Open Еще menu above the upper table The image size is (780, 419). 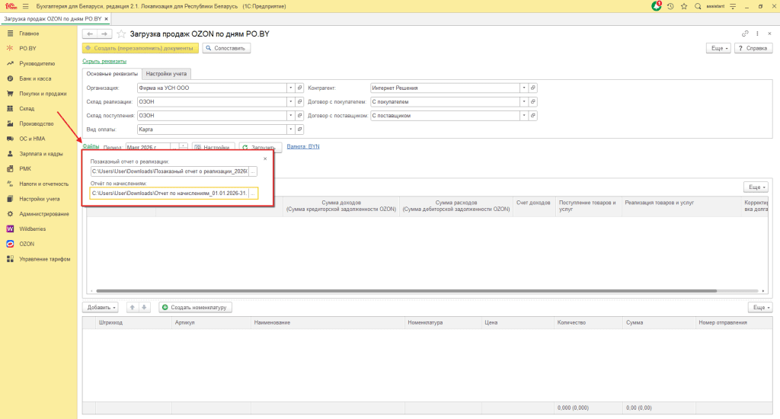click(756, 187)
